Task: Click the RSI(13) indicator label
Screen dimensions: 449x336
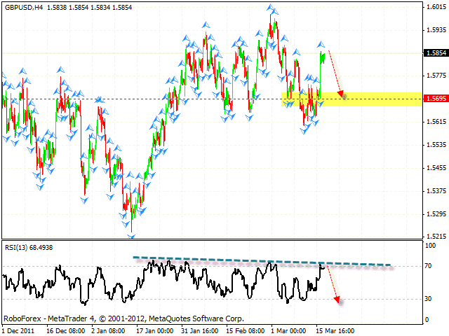Action: point(27,247)
